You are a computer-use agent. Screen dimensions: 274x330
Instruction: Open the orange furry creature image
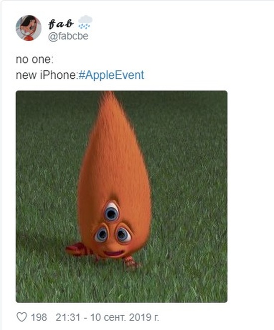click(x=122, y=197)
